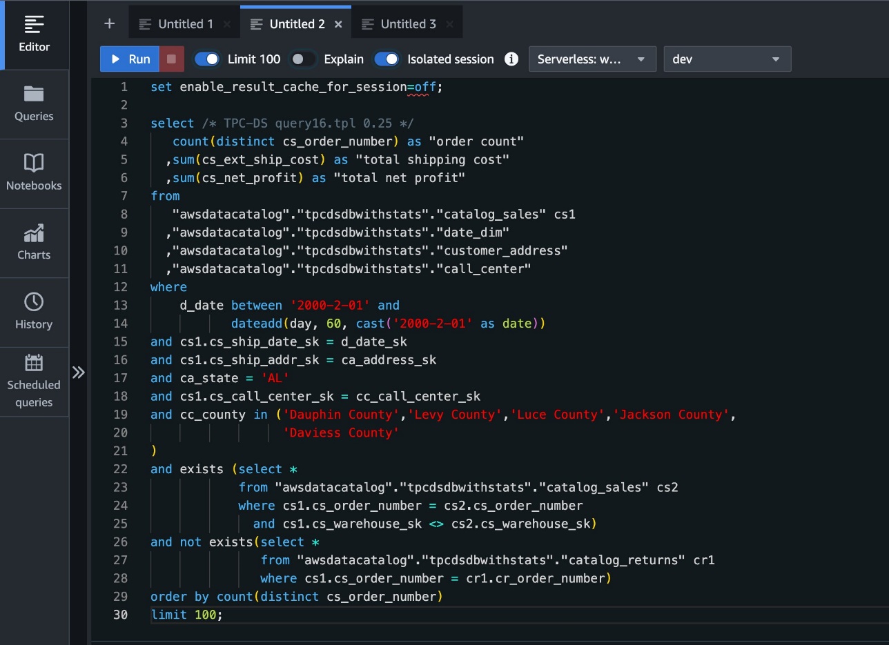Screen dimensions: 889x645
Task: Disable the Limit 100 toggle
Action: (x=207, y=59)
